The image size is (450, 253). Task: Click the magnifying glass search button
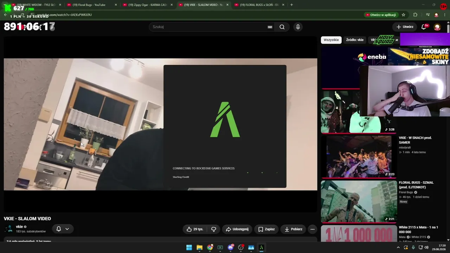[282, 27]
